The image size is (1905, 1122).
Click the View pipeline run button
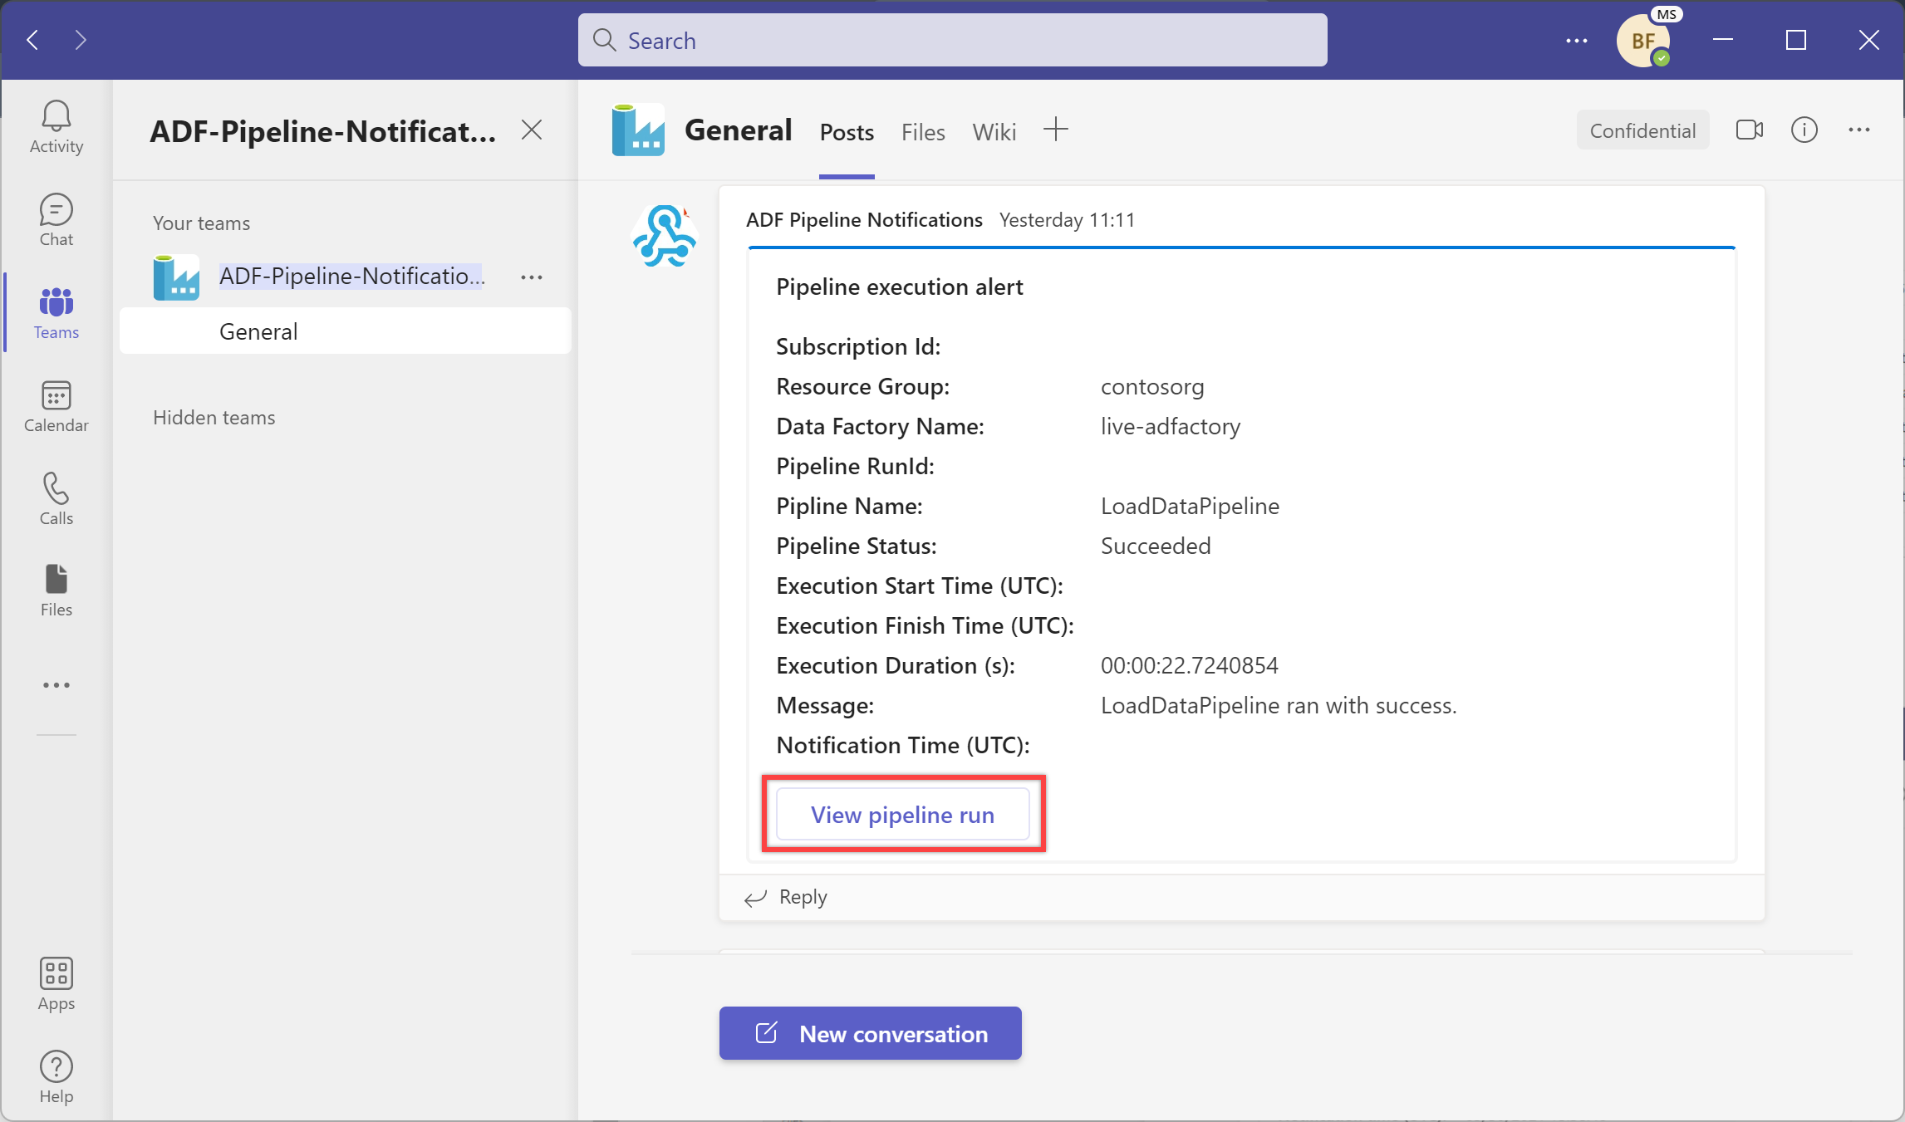click(x=903, y=813)
